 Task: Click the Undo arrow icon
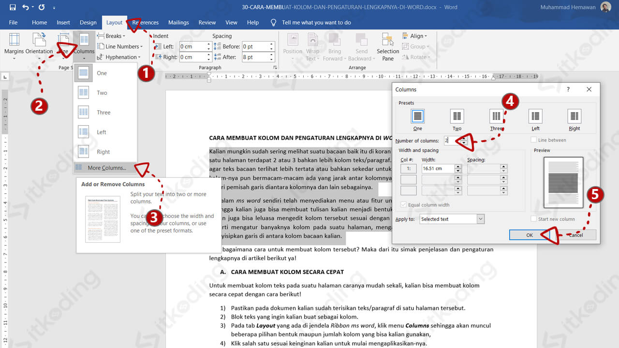point(25,8)
